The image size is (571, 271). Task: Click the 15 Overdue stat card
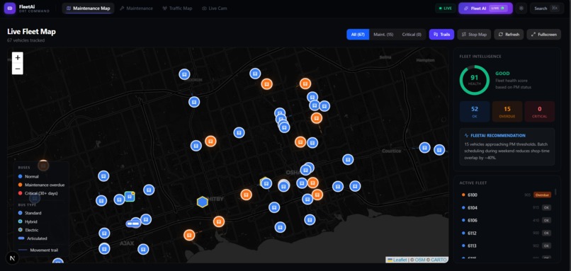(507, 111)
